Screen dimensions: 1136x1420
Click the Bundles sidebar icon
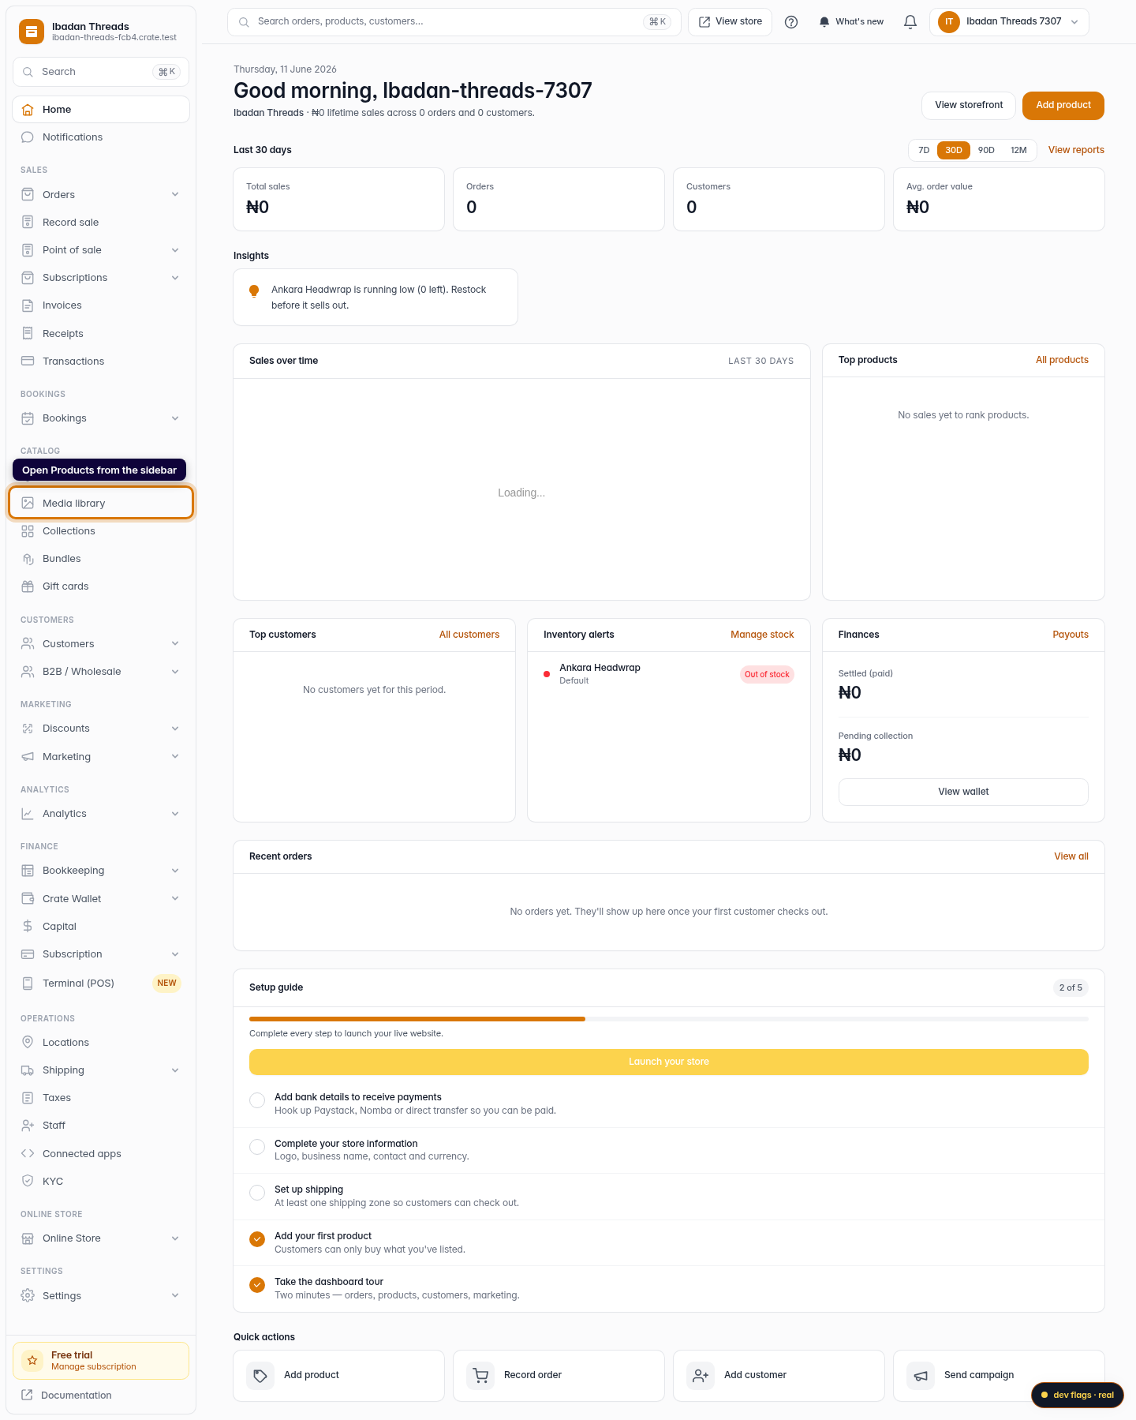pos(28,559)
